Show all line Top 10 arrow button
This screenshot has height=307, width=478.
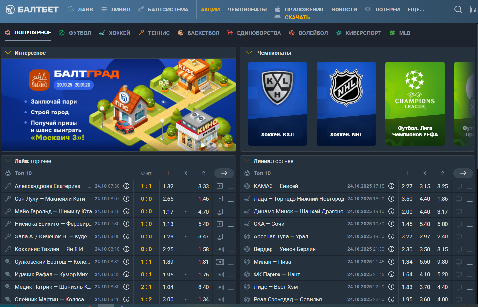tap(463, 173)
